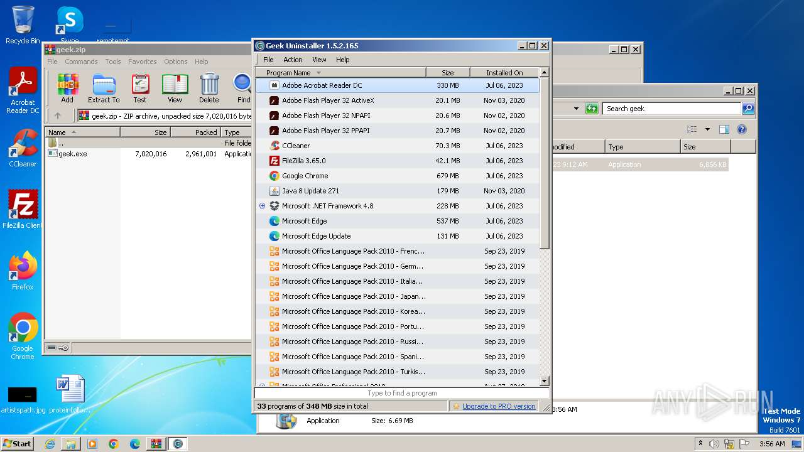Select Office Language Pack 2010 - Korean row
The image size is (804, 452).
tap(397, 311)
